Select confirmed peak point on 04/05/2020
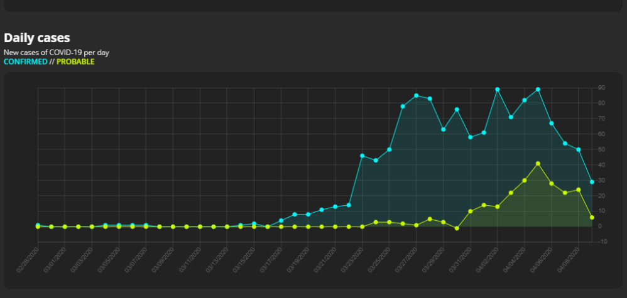The height and width of the screenshot is (298, 627). click(x=538, y=89)
